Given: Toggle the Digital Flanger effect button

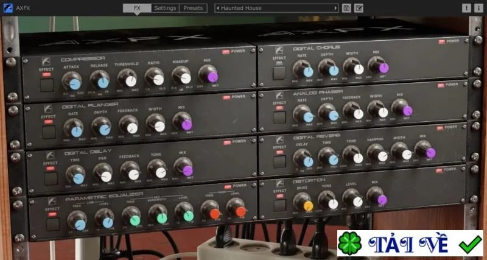Looking at the screenshot, I should click(x=49, y=132).
